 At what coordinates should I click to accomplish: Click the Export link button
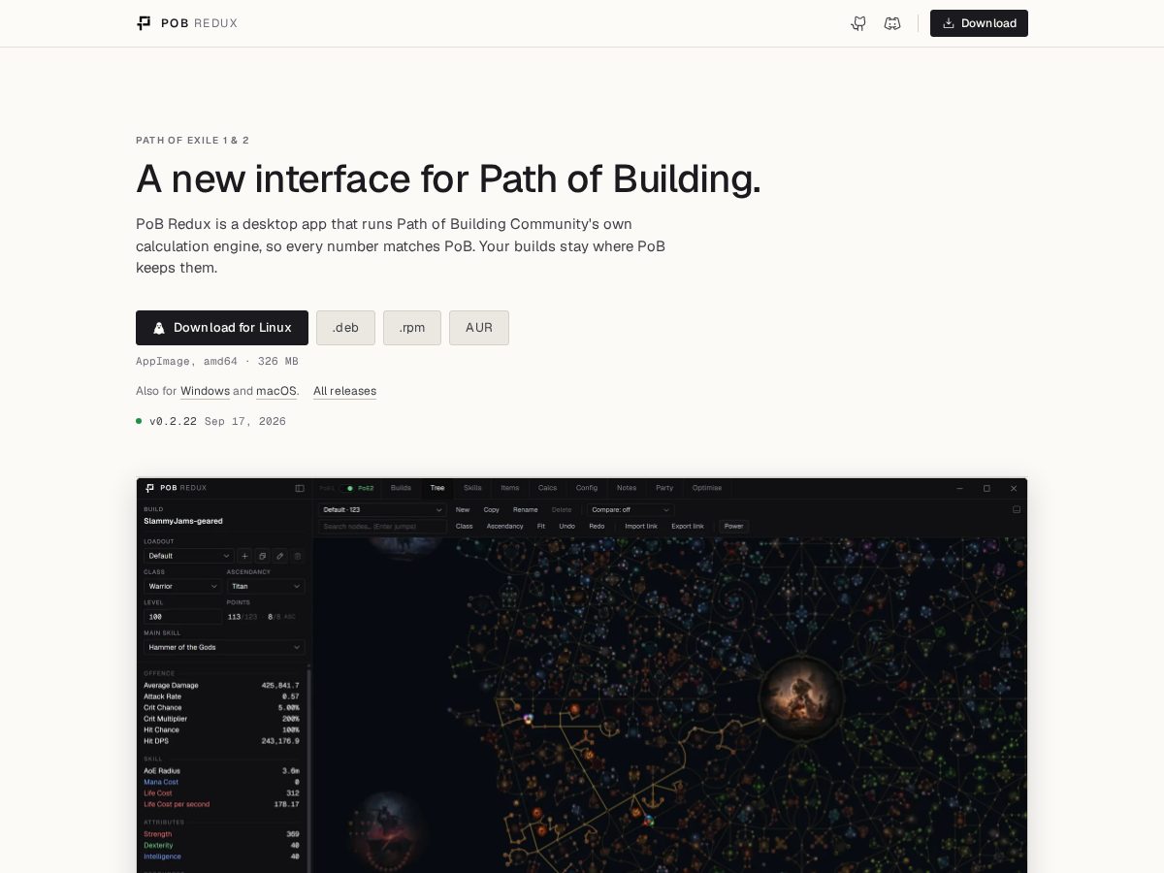(688, 527)
